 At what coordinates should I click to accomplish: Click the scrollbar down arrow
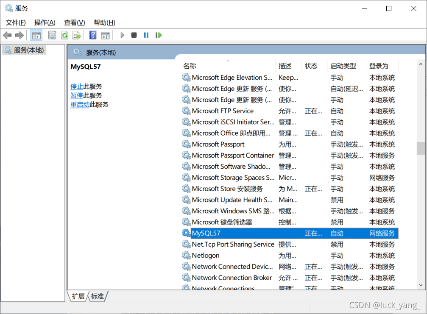[x=421, y=285]
